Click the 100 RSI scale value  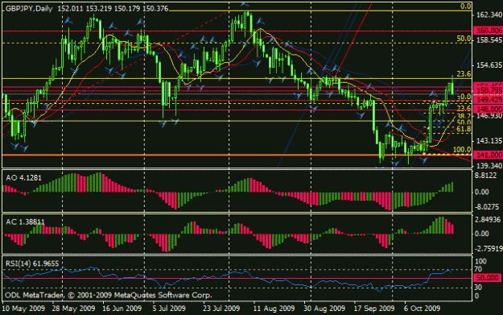coord(480,261)
